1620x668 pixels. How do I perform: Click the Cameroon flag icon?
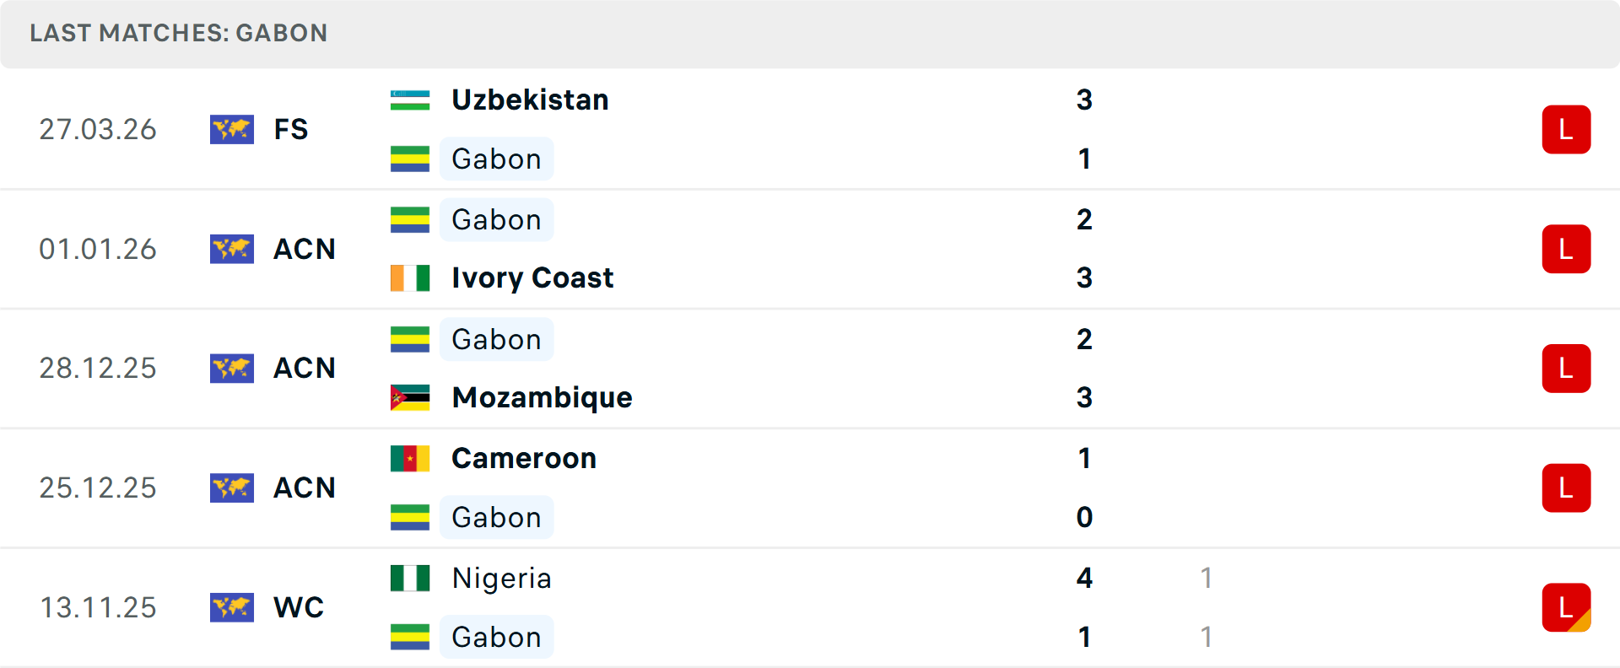(410, 459)
